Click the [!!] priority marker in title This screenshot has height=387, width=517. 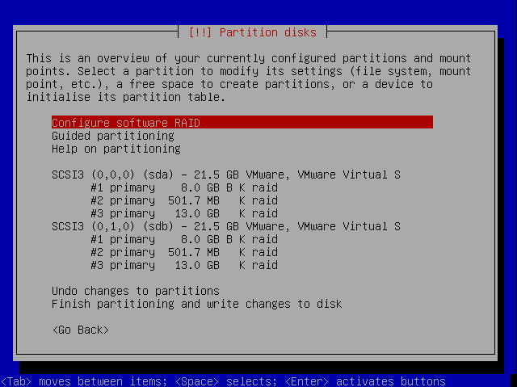pyautogui.click(x=200, y=32)
